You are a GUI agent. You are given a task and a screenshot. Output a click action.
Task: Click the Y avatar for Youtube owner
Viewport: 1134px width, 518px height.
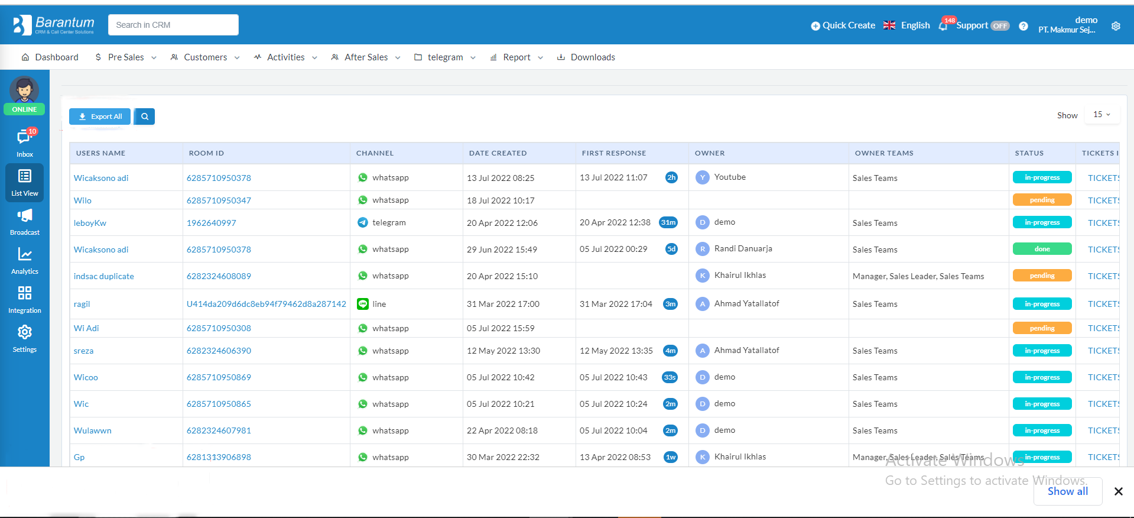tap(702, 177)
